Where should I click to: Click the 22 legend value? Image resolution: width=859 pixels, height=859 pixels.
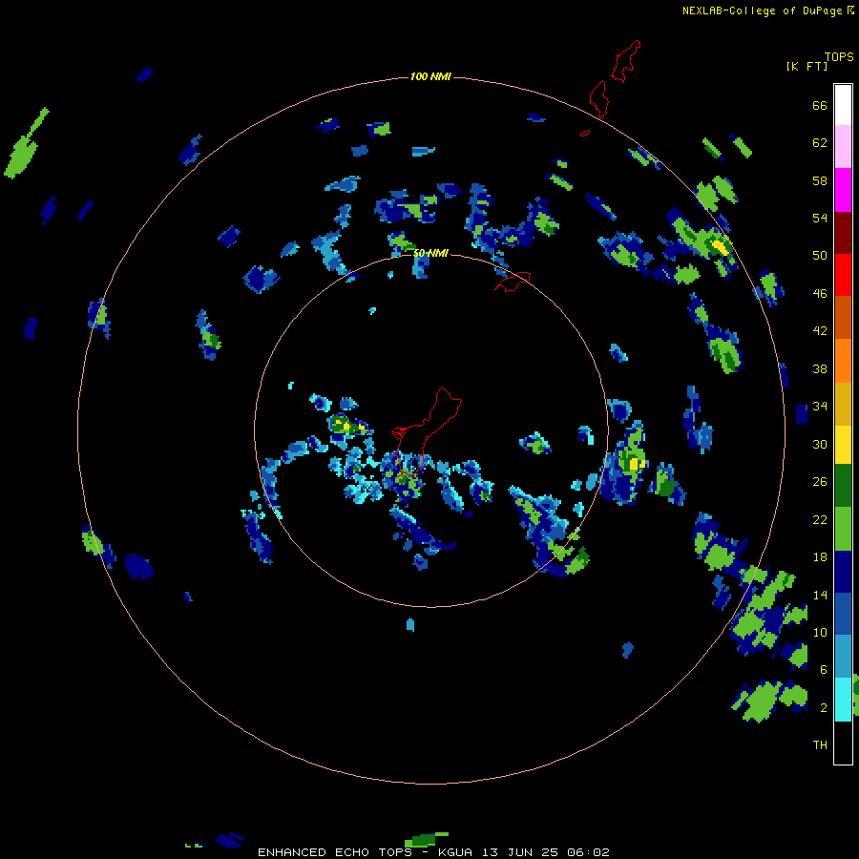(820, 519)
